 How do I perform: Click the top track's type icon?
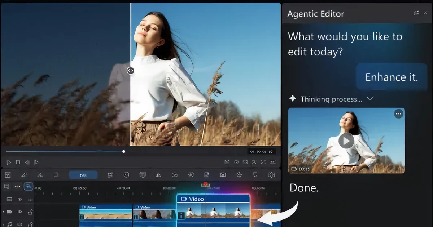[x=9, y=199]
